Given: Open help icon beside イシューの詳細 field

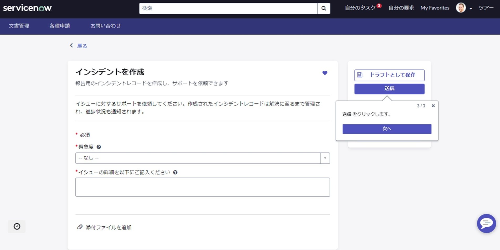Looking at the screenshot, I should tap(176, 172).
